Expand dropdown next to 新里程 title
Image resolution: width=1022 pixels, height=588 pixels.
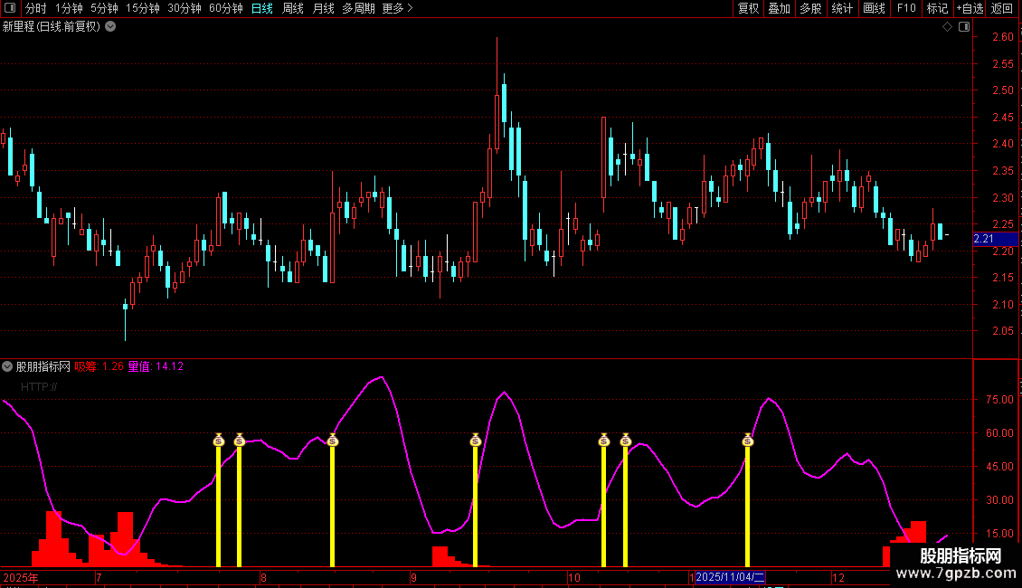click(111, 26)
